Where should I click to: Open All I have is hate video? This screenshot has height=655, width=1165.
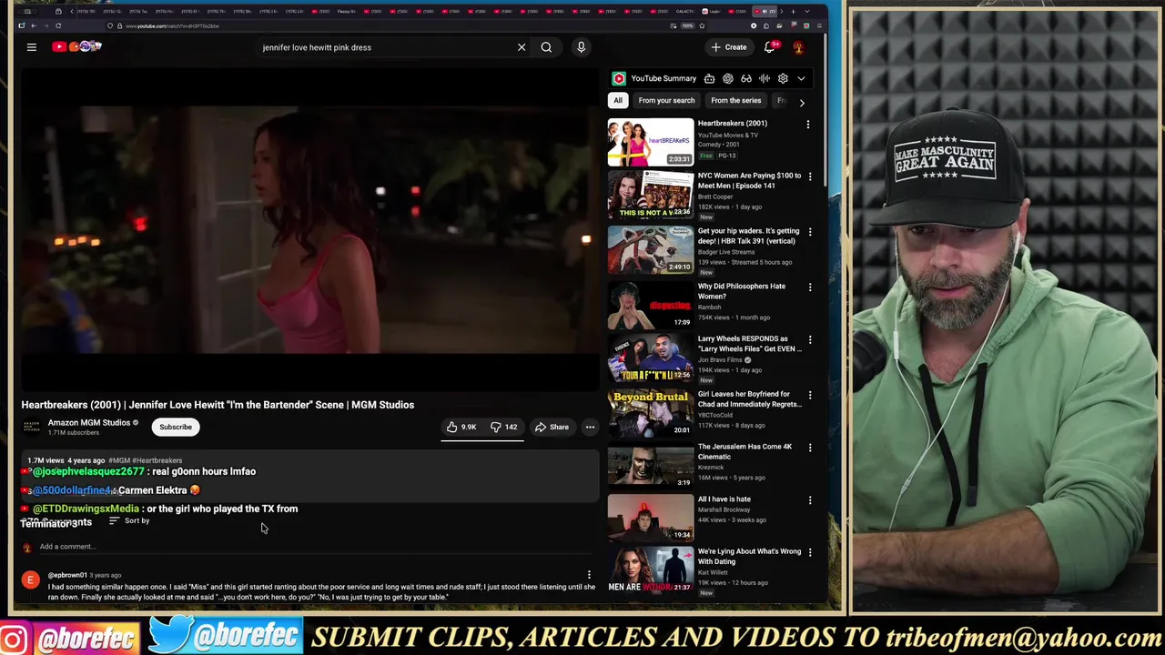click(651, 519)
